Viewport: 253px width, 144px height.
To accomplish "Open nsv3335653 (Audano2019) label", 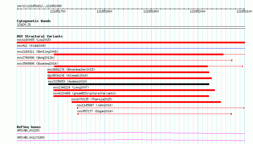I will click(x=68, y=81).
